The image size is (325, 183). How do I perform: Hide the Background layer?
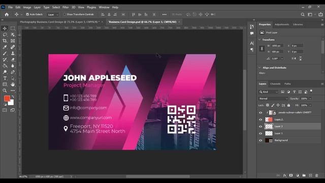(261, 140)
